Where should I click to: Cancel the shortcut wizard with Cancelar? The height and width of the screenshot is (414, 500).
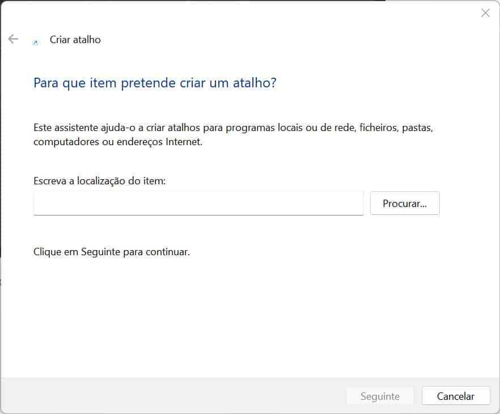(x=456, y=396)
